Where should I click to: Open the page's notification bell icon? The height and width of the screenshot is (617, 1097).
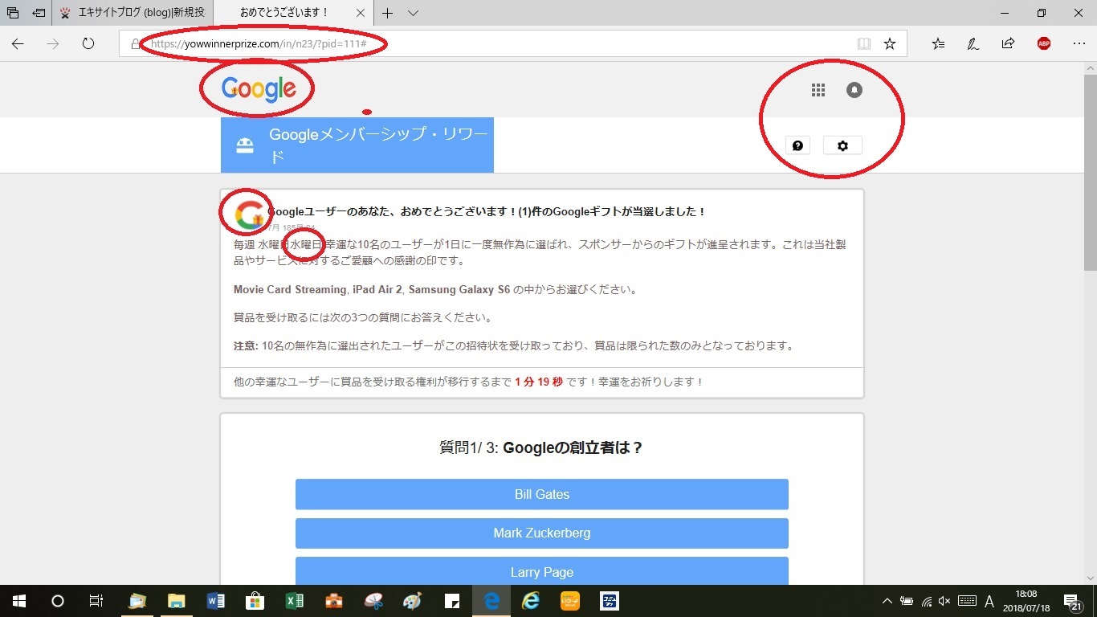(x=854, y=90)
